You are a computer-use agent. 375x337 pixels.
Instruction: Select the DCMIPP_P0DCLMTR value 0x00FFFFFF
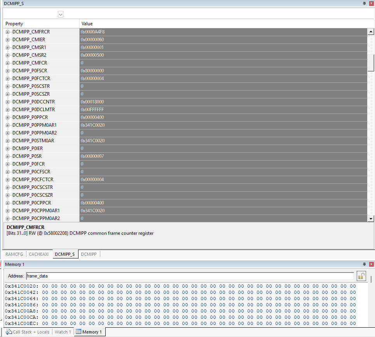click(x=223, y=110)
